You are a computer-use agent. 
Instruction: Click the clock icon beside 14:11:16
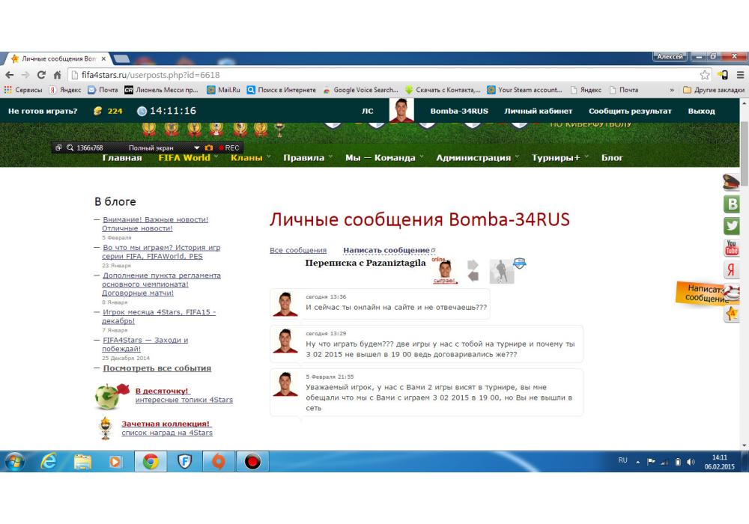[x=142, y=111]
